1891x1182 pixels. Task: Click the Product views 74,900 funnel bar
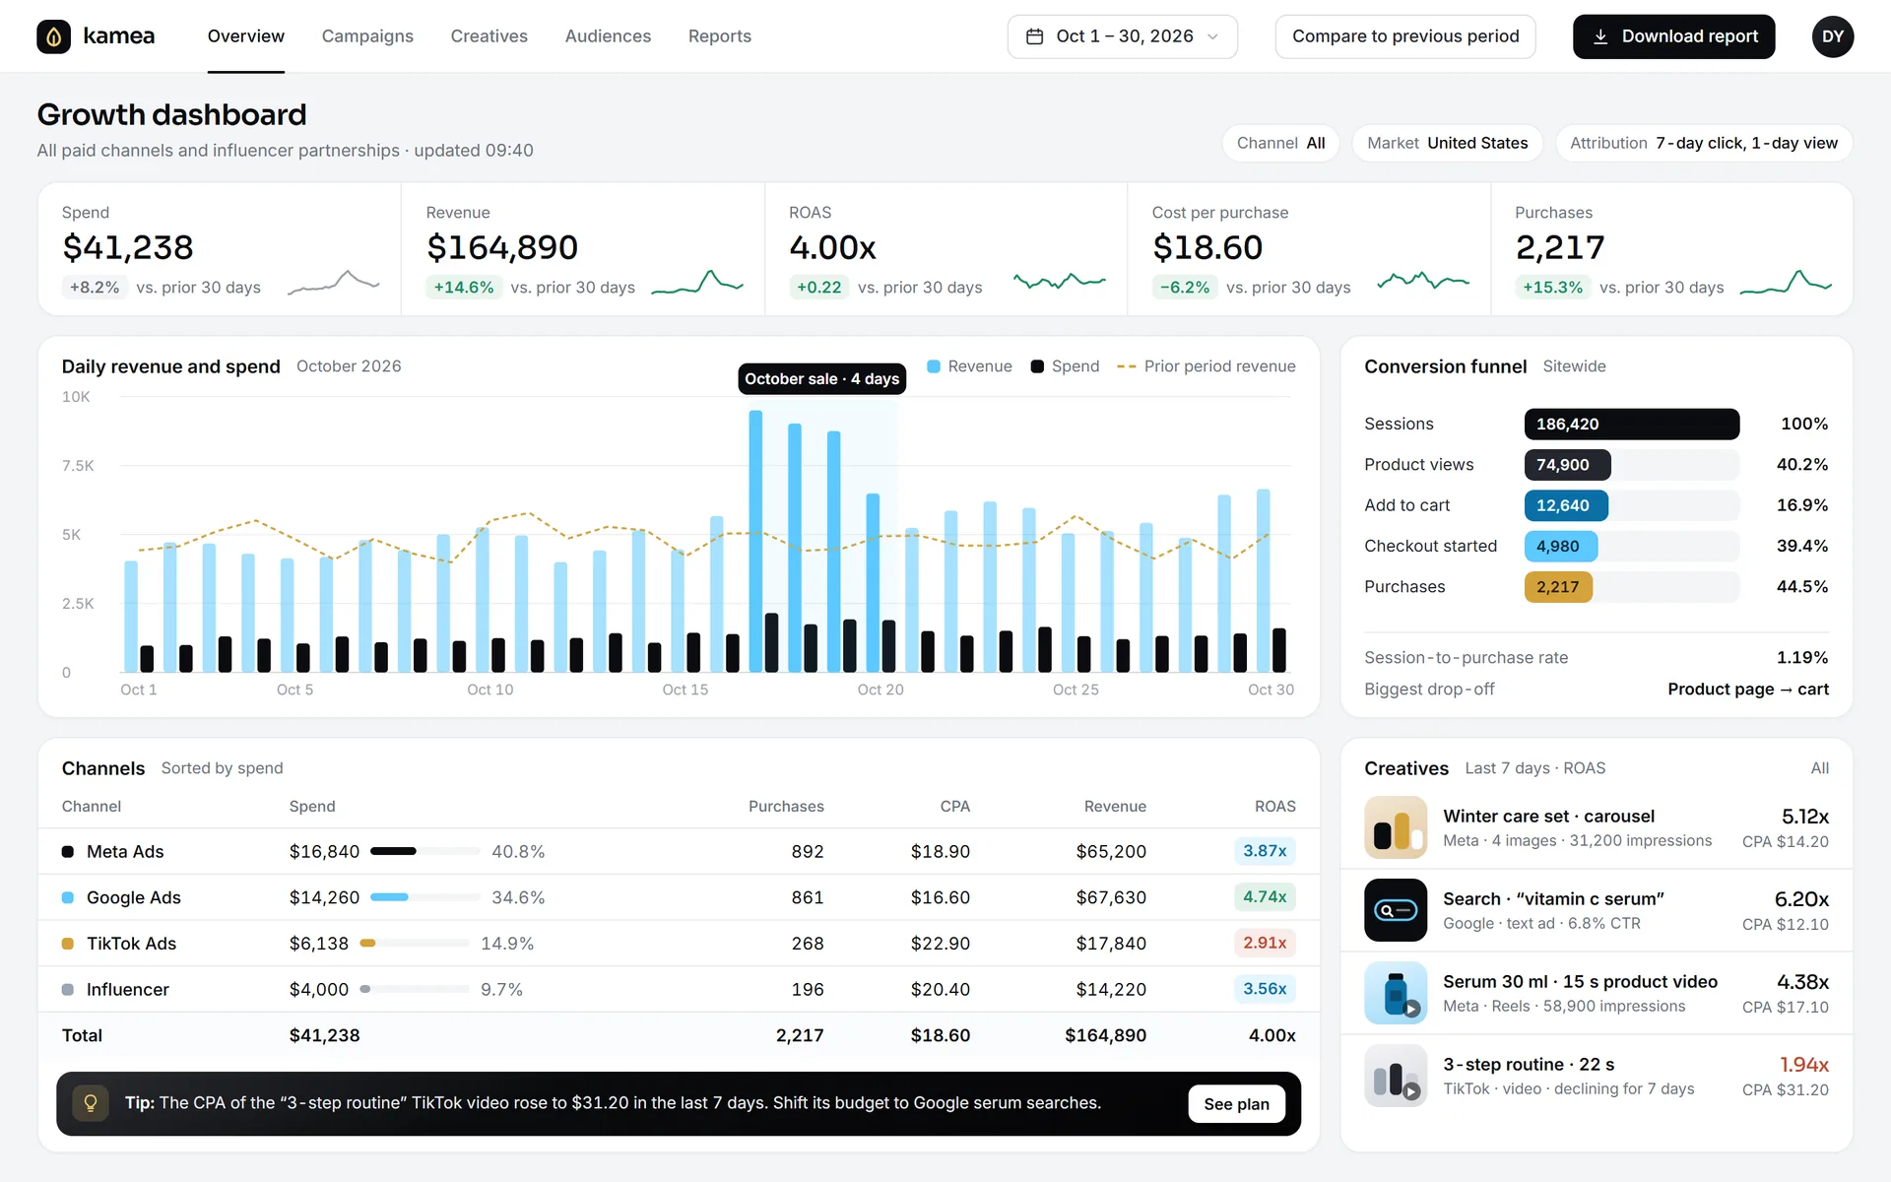1567,465
